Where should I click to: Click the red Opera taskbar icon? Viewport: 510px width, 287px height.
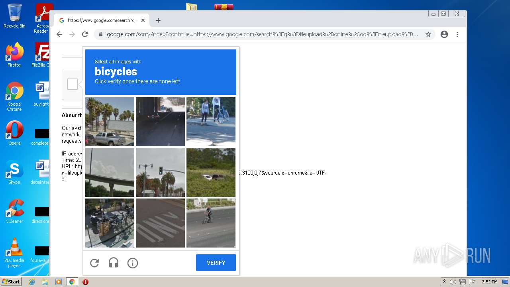[x=85, y=282]
